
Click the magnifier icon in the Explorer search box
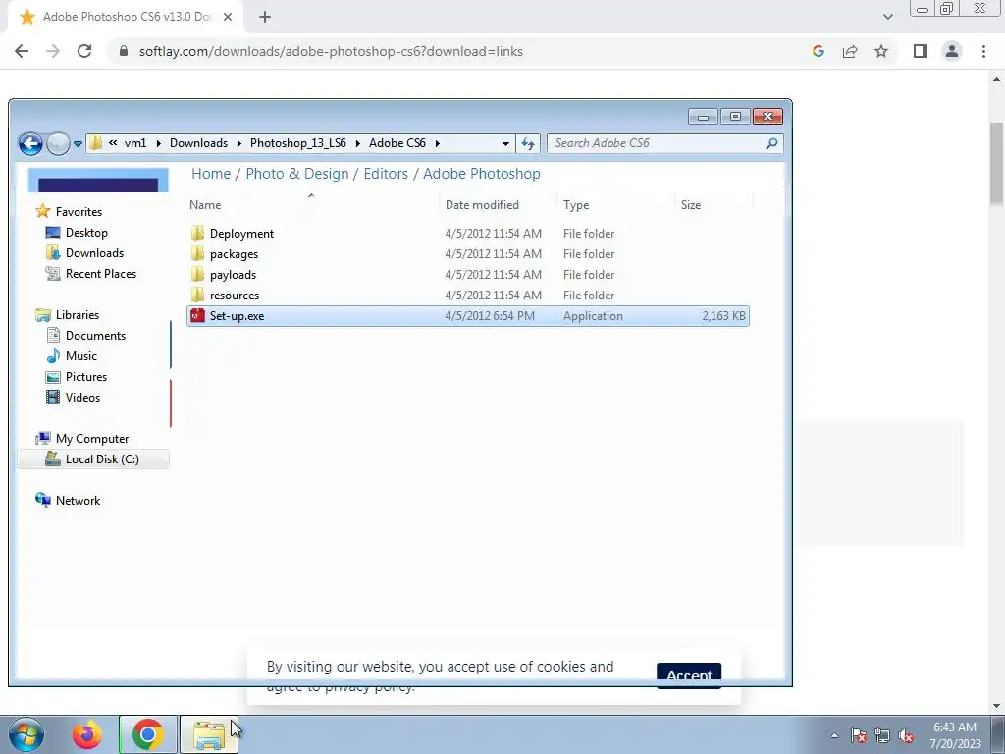point(771,143)
